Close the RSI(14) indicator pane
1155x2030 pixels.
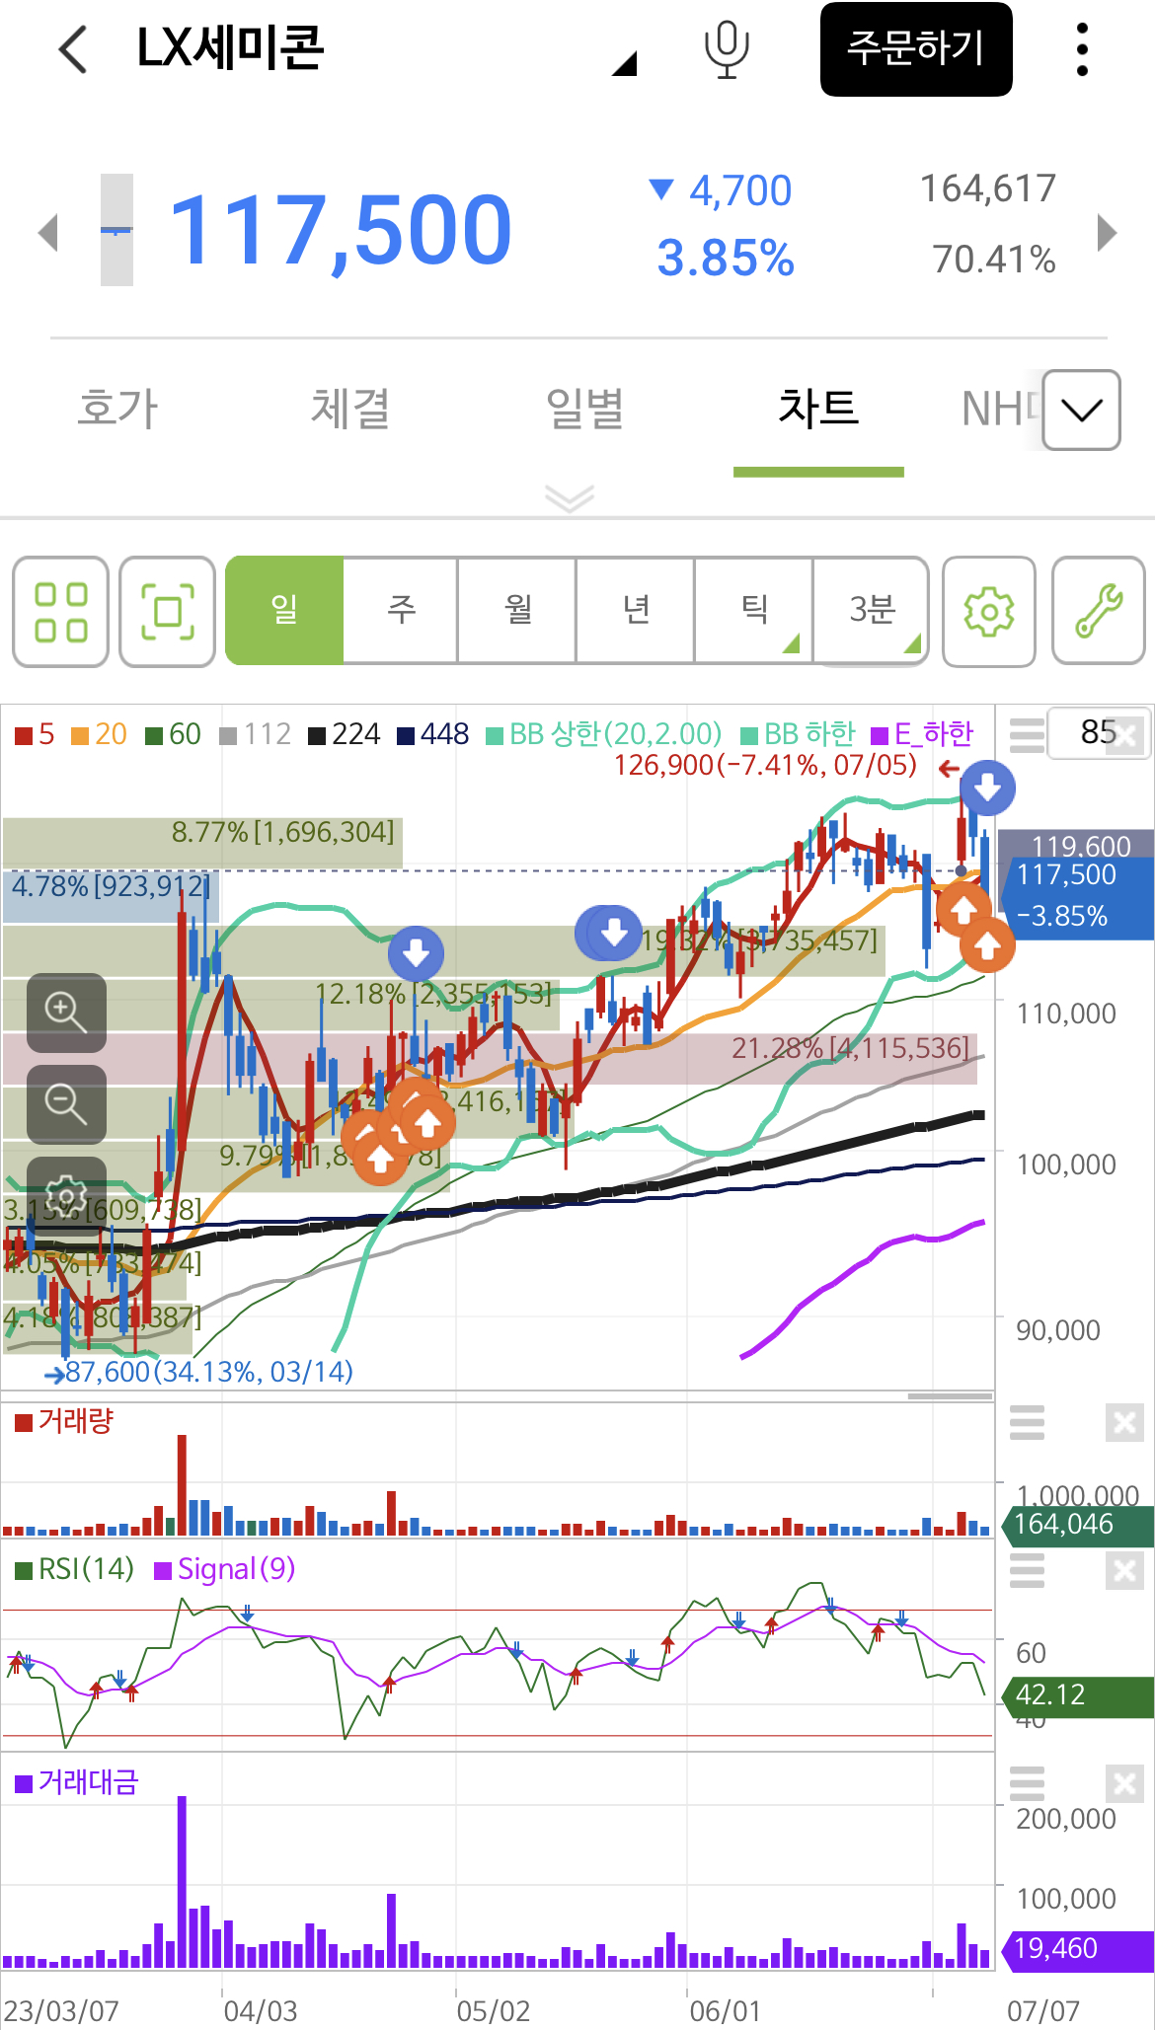[x=1124, y=1570]
